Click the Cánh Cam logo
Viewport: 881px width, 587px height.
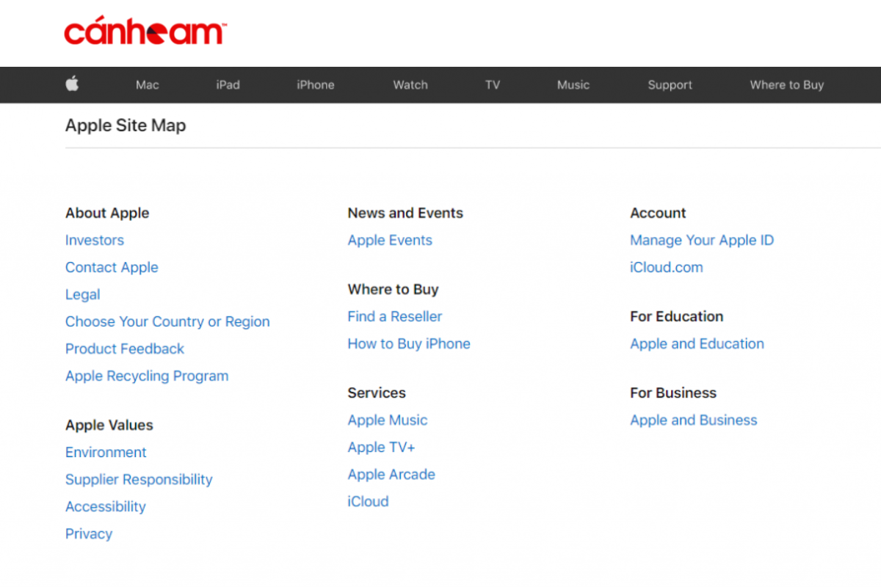tap(145, 32)
